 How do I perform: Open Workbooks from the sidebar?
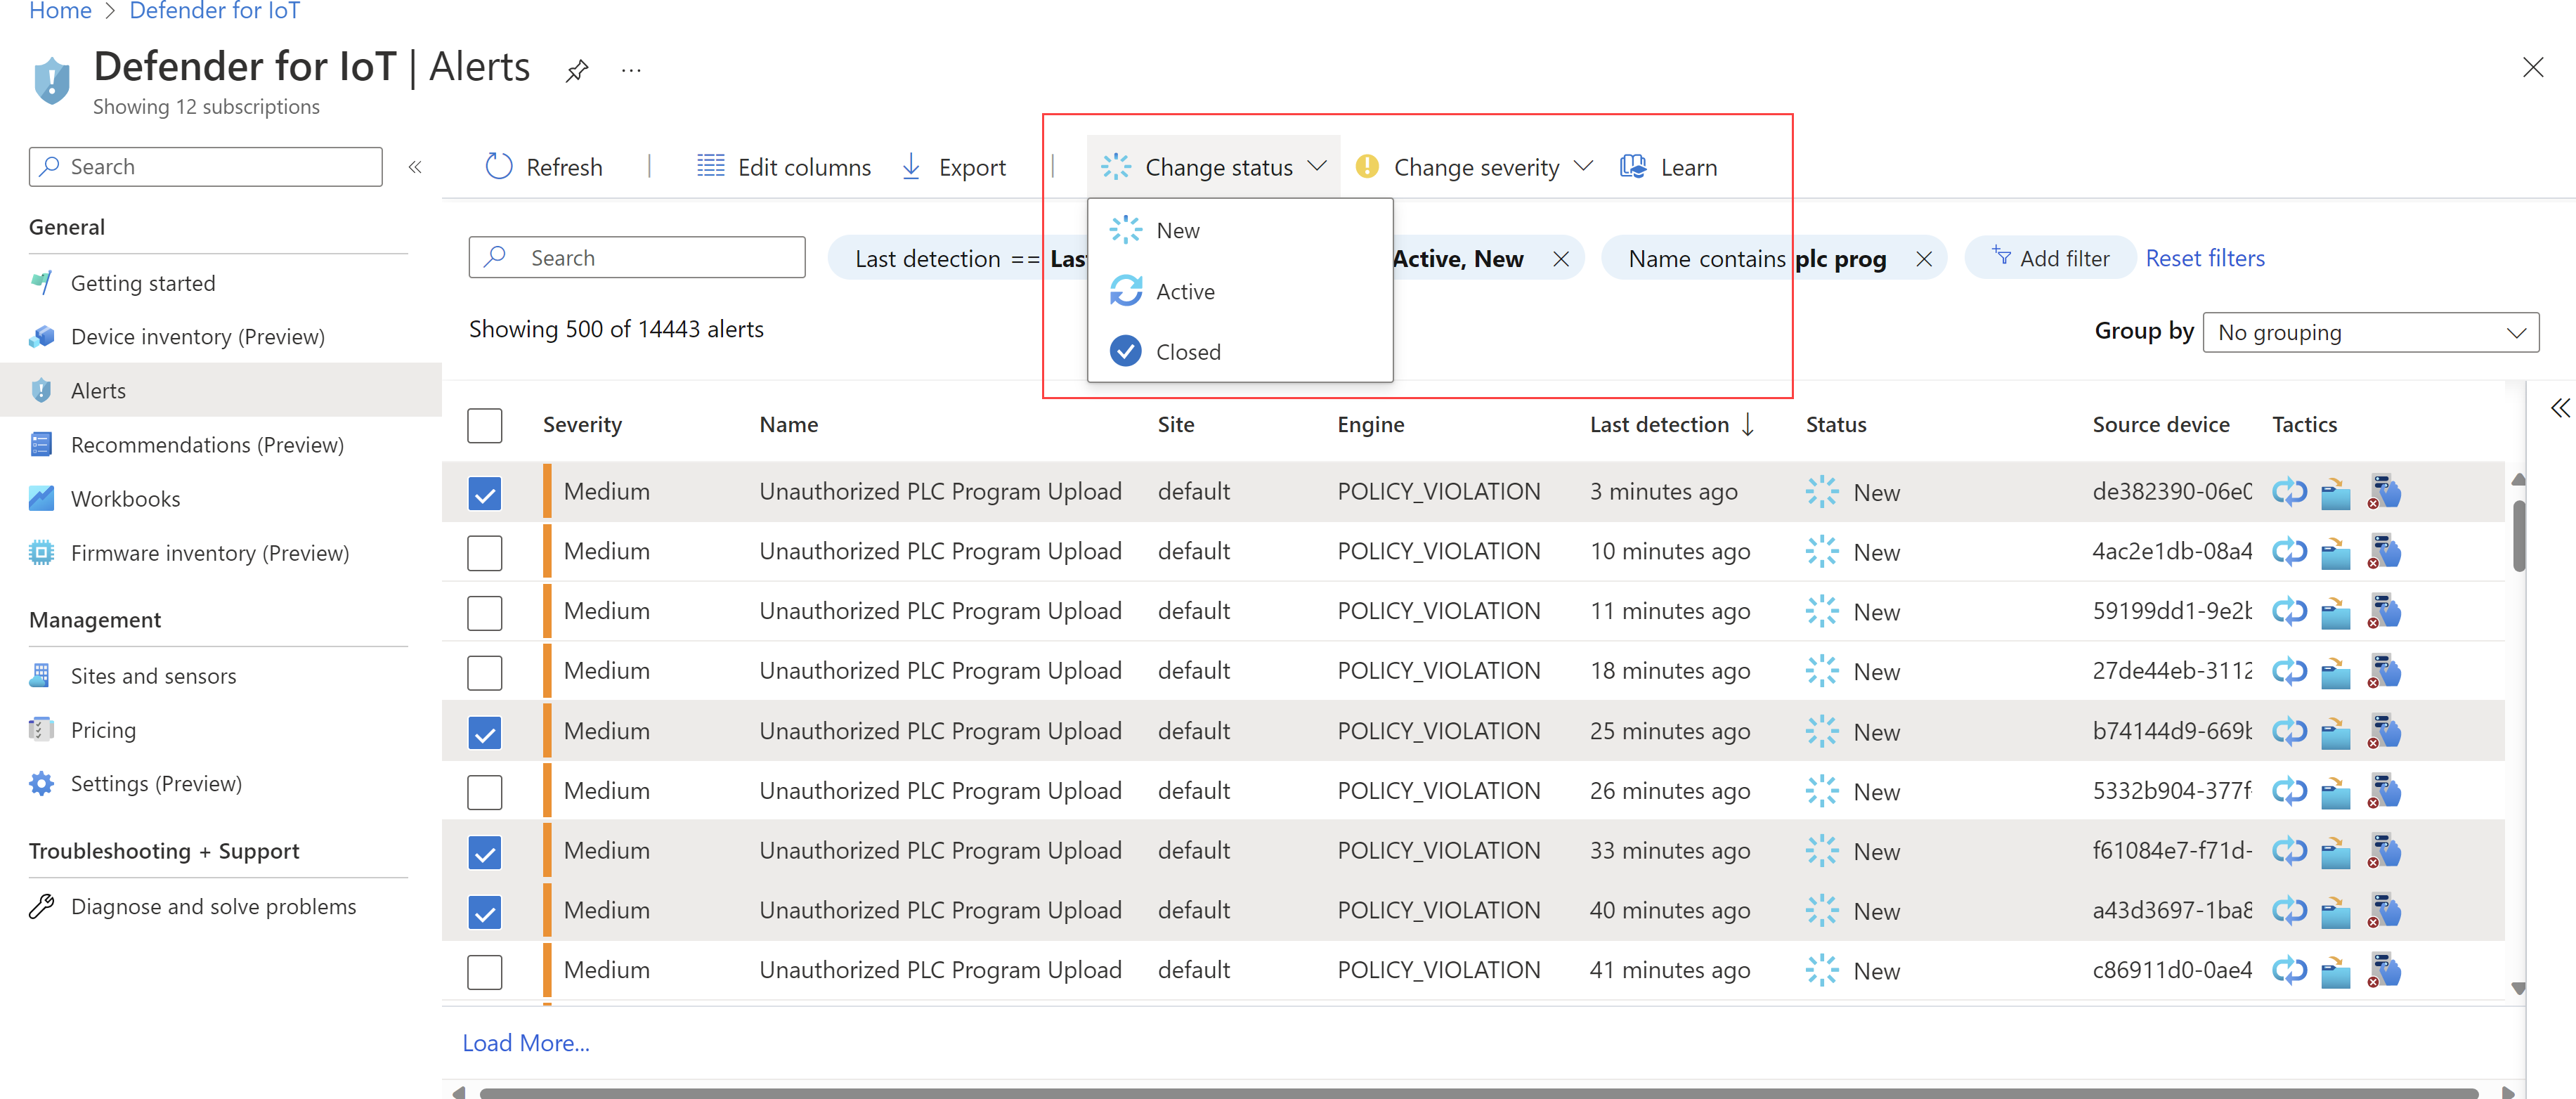pos(125,499)
